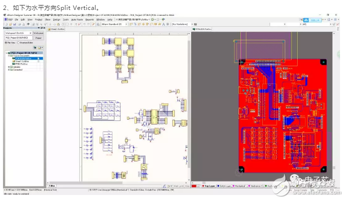343x198 pixels.
Task: Switch to the Bottom Layer tab
Action: pos(224,186)
